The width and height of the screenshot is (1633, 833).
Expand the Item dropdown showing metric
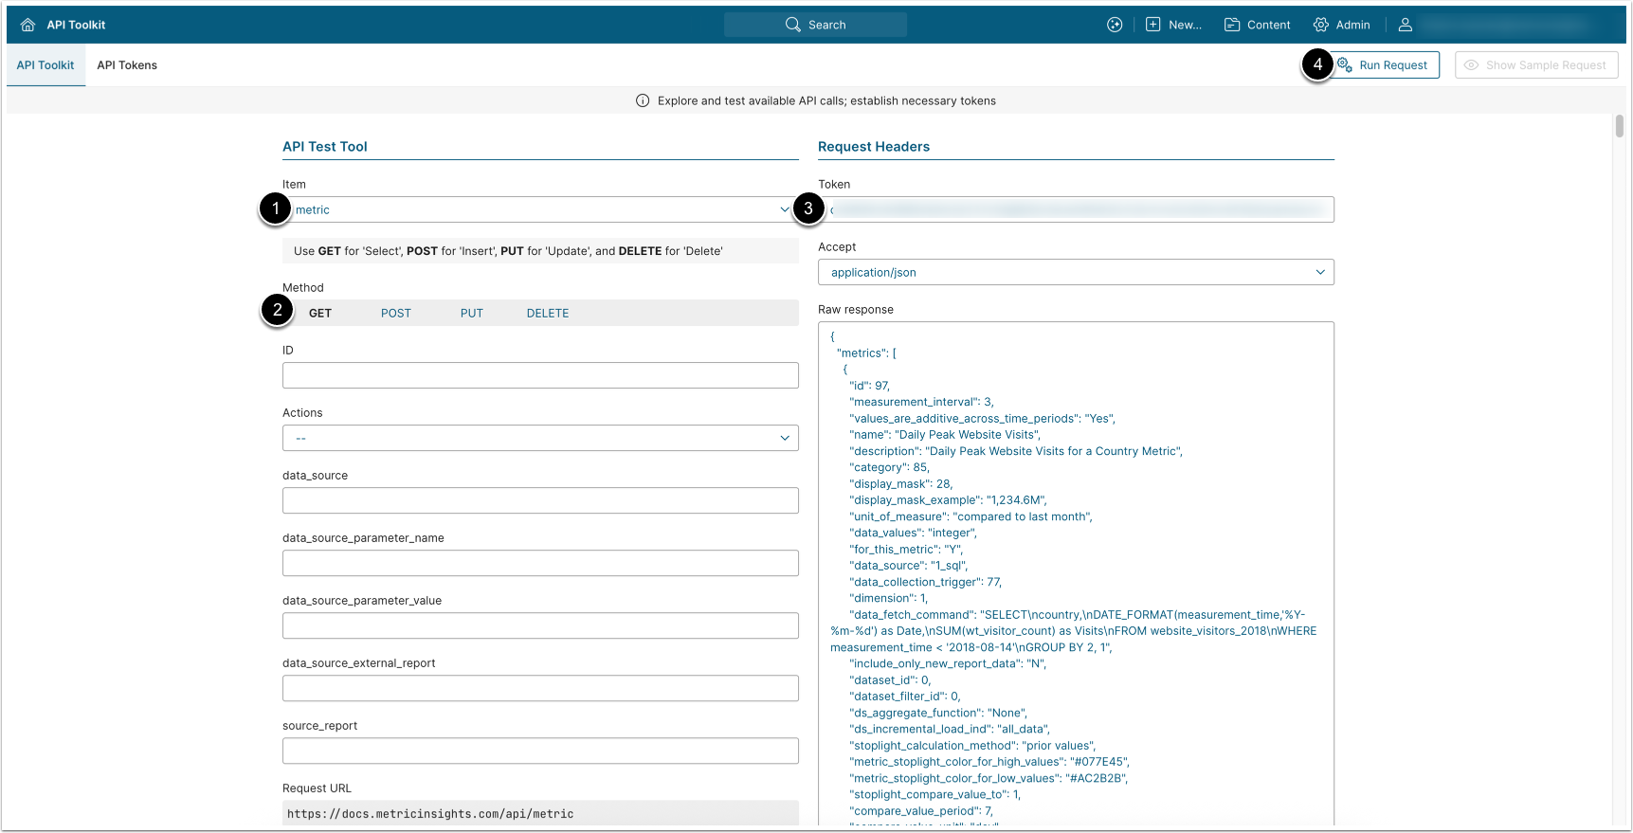540,209
